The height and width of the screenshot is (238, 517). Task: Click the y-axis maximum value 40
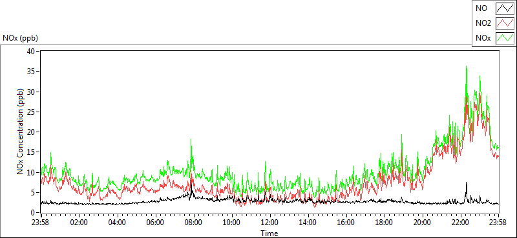coord(31,52)
